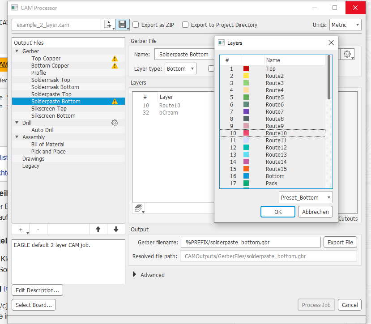Click the move output up arrow

(x=98, y=229)
